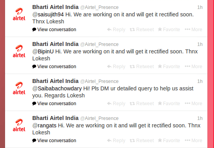214x148 pixels.
Task: Open 1h timestamp of @Saibabachowdary tweet
Action: coord(200,81)
